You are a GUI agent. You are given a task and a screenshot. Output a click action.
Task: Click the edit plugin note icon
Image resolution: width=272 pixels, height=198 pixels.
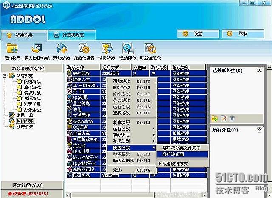(x=224, y=119)
